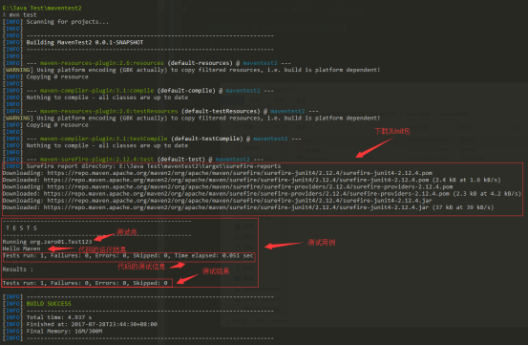Click the 'Total time: 4.937 s' line
The width and height of the screenshot is (528, 346).
[59, 317]
